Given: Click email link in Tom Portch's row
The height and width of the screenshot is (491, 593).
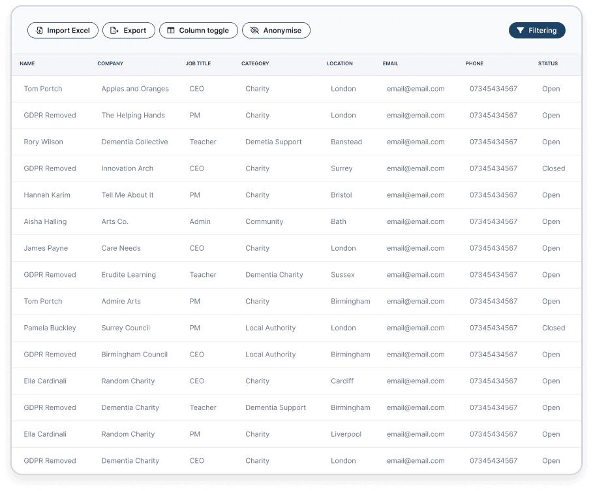Looking at the screenshot, I should [x=416, y=88].
